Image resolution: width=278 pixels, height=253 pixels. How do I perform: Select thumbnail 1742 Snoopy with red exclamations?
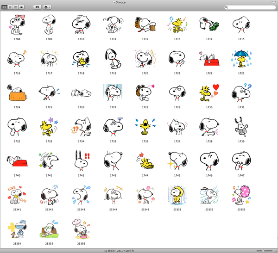[82, 161]
